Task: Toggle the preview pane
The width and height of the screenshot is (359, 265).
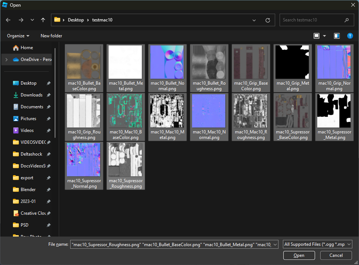Action: pyautogui.click(x=337, y=36)
